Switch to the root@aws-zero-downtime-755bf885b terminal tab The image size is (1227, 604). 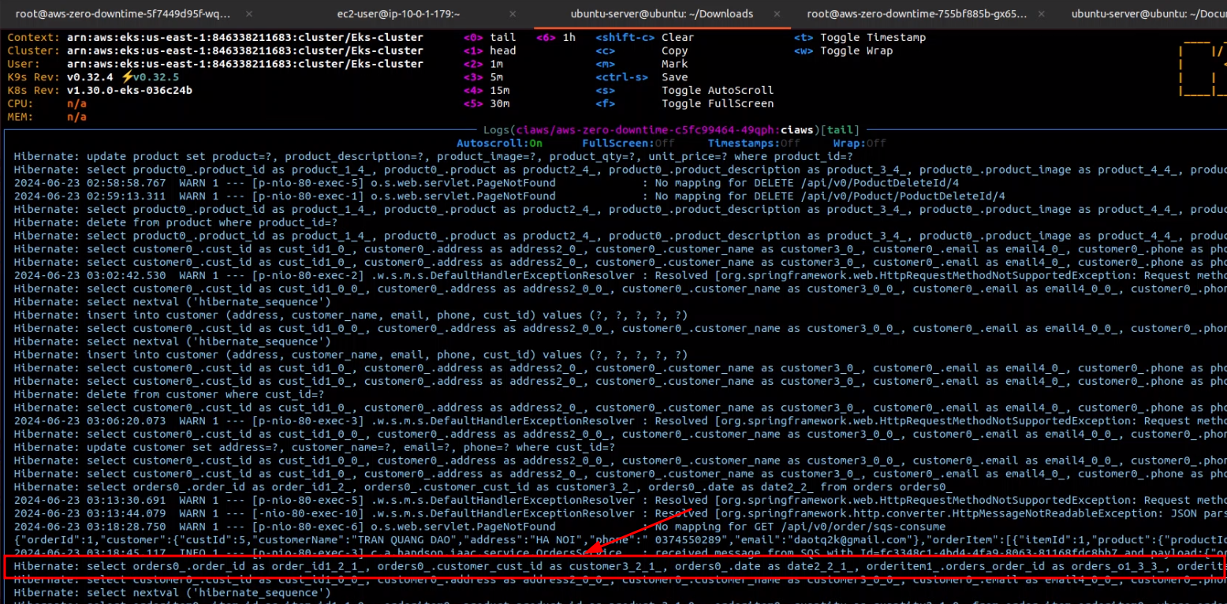coord(917,13)
